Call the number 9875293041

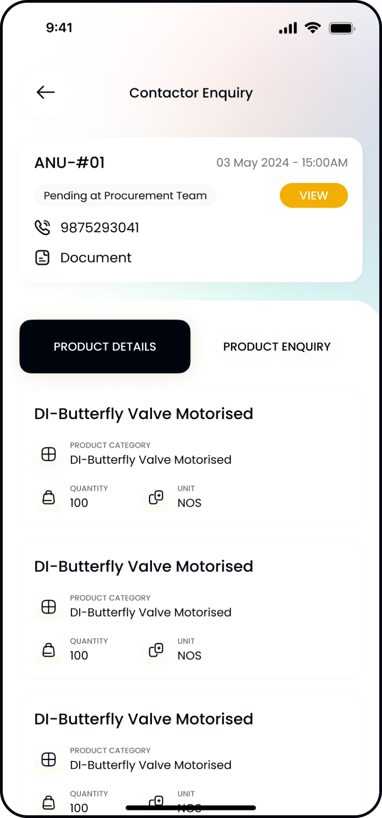tap(100, 228)
